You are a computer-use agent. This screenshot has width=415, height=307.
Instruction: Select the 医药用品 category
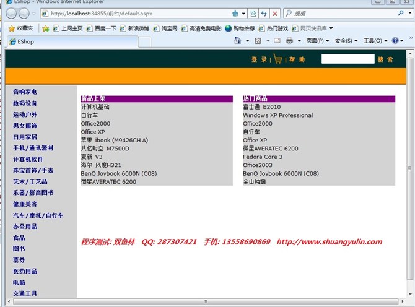tap(25, 271)
